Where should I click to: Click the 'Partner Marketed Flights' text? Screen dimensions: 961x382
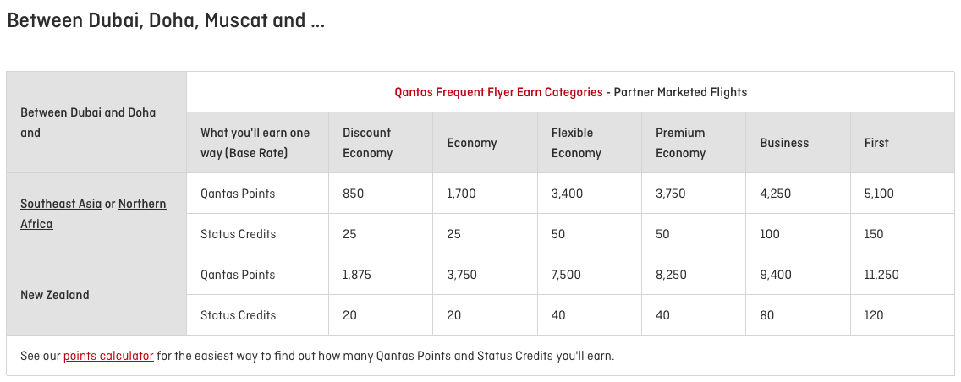point(680,92)
